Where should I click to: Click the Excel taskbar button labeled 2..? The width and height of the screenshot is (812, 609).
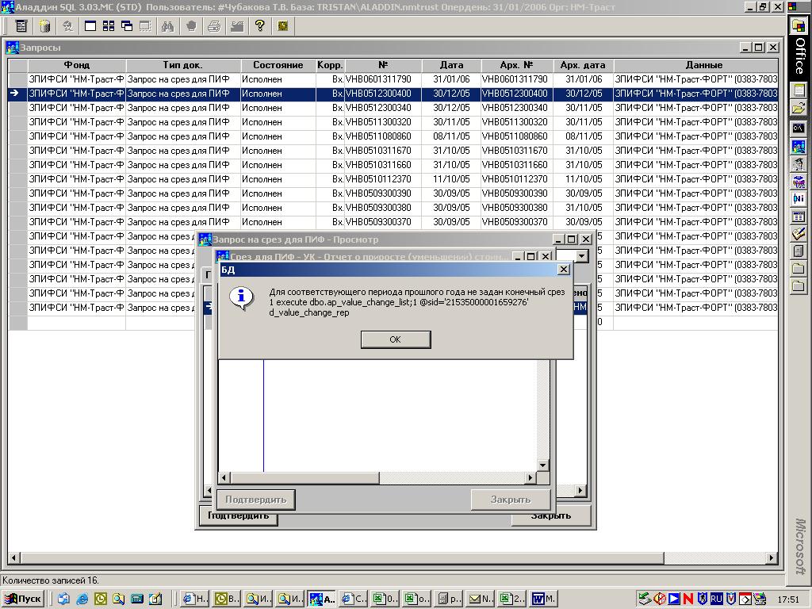click(513, 599)
